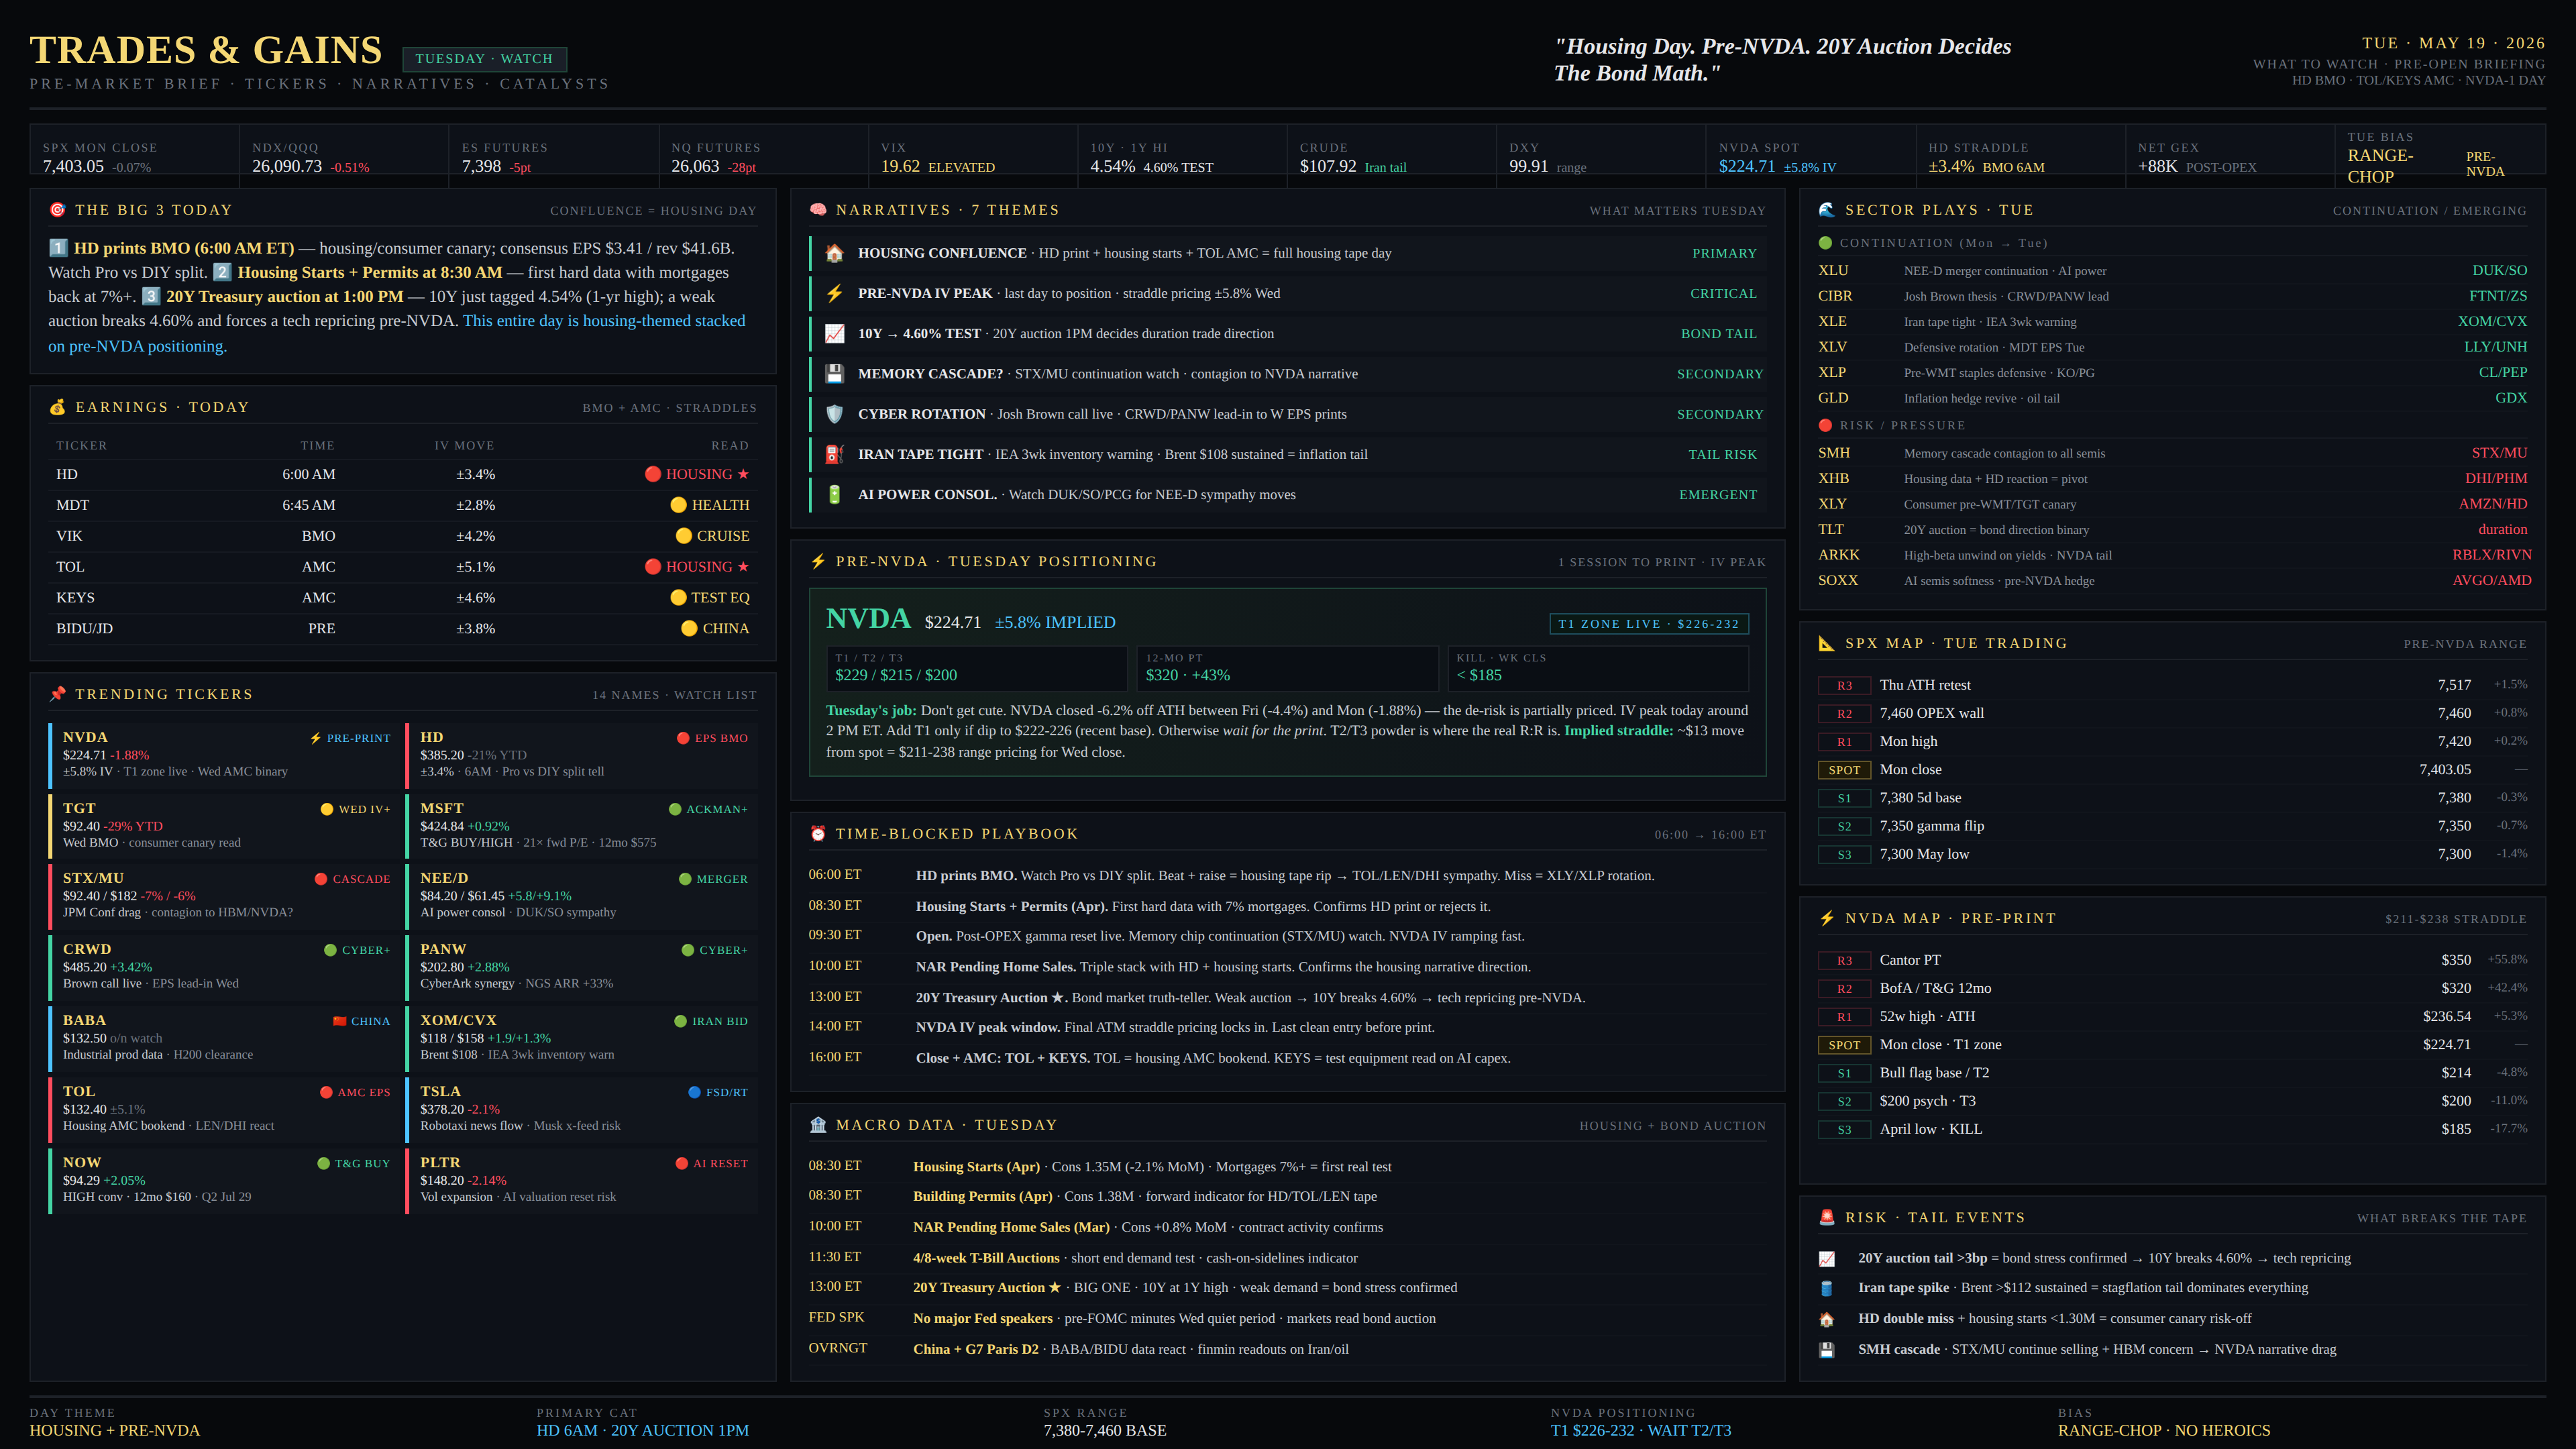Click the S3 label for April low · KILL
2576x1449 pixels.
[1844, 1129]
